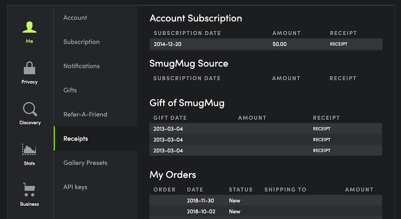The image size is (401, 219).
Task: Open the Stats chart icon
Action: pos(29,149)
